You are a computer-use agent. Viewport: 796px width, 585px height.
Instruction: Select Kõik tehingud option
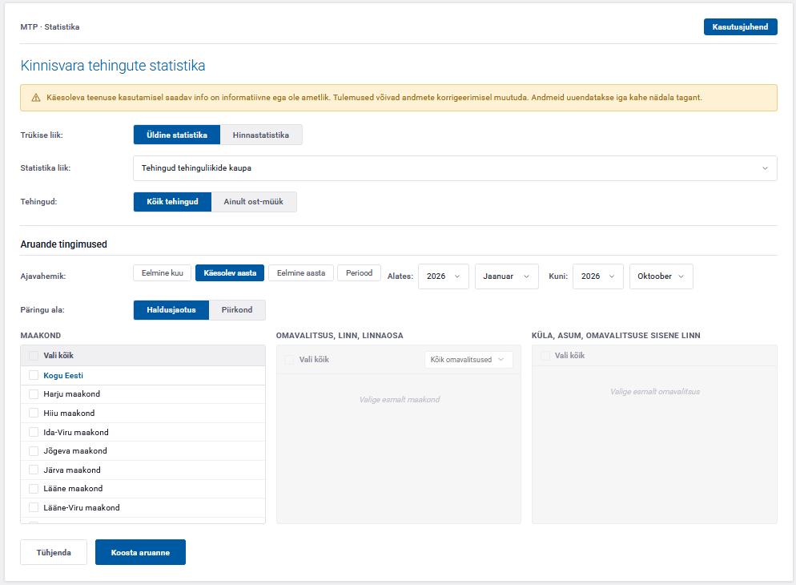coord(173,202)
